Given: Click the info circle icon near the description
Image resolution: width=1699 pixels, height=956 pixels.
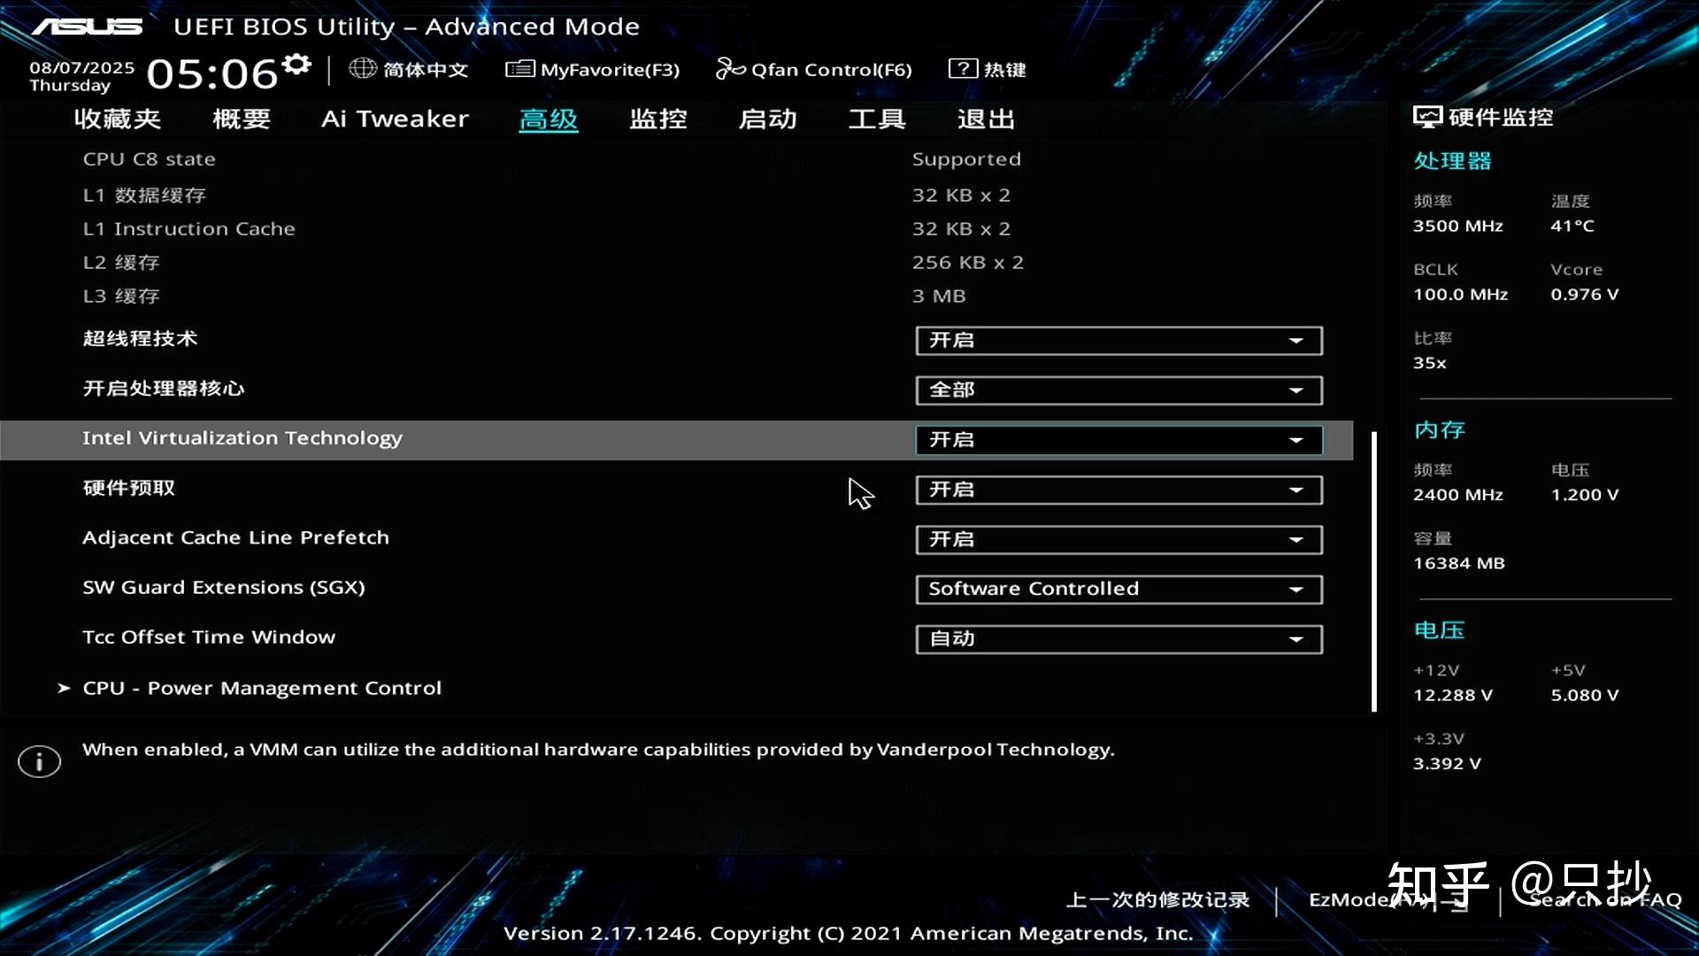Looking at the screenshot, I should 38,760.
